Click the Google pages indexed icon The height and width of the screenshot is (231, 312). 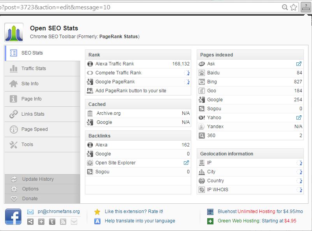pyautogui.click(x=201, y=100)
